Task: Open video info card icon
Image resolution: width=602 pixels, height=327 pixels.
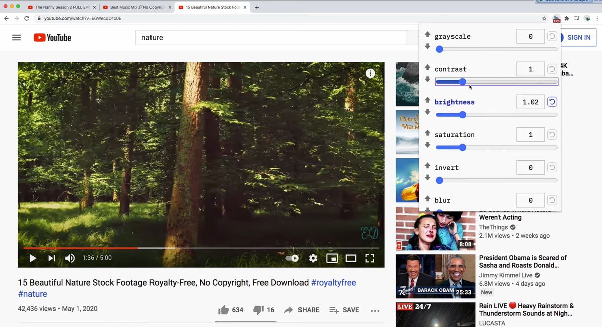Action: pos(370,73)
